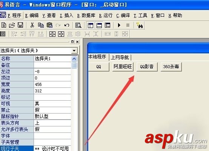Click the Center horizontally in window icon
Viewport: 209px width, 151px height.
[x=52, y=34]
